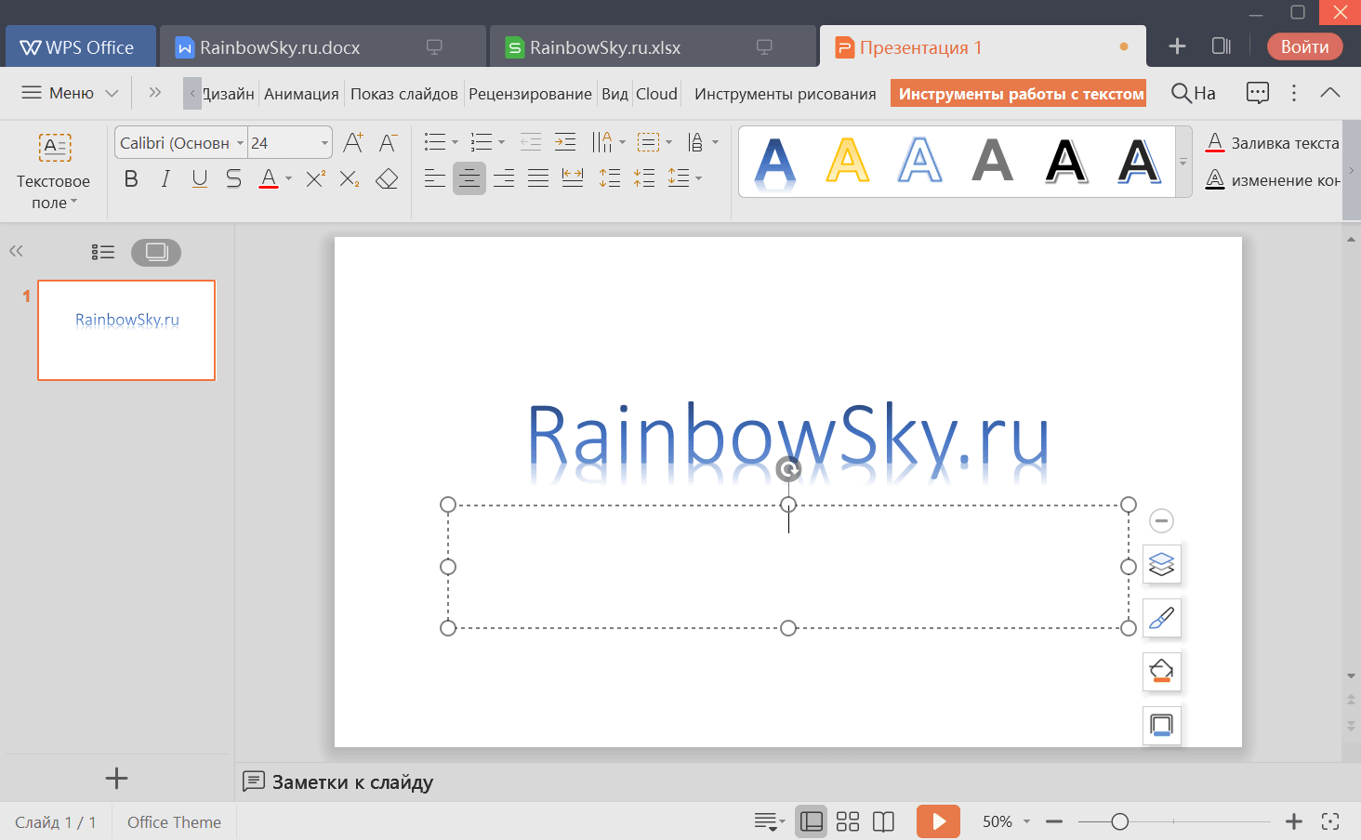The height and width of the screenshot is (840, 1361).
Task: Insert a new text box (Текстовое поле)
Action: click(54, 171)
